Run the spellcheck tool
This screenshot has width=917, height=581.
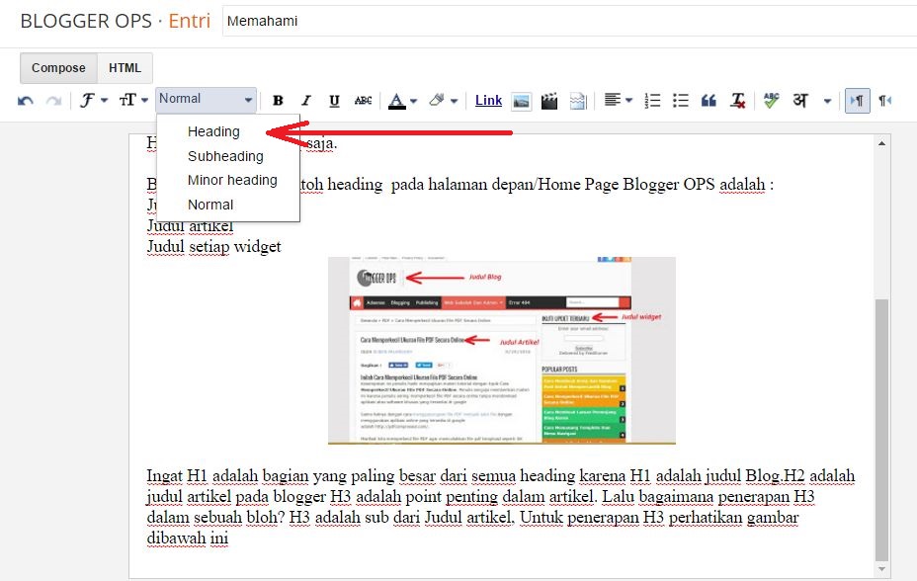point(770,100)
